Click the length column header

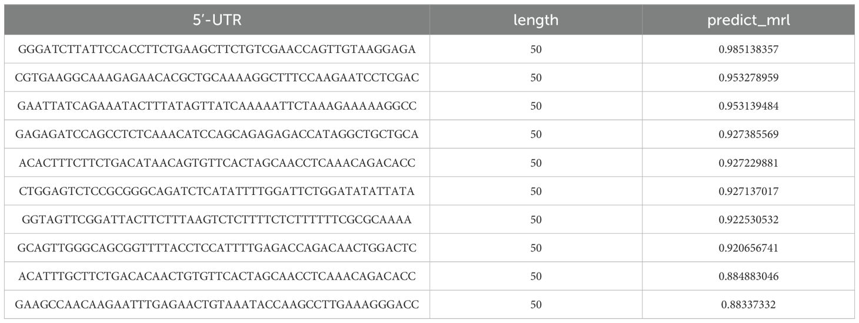[535, 20]
